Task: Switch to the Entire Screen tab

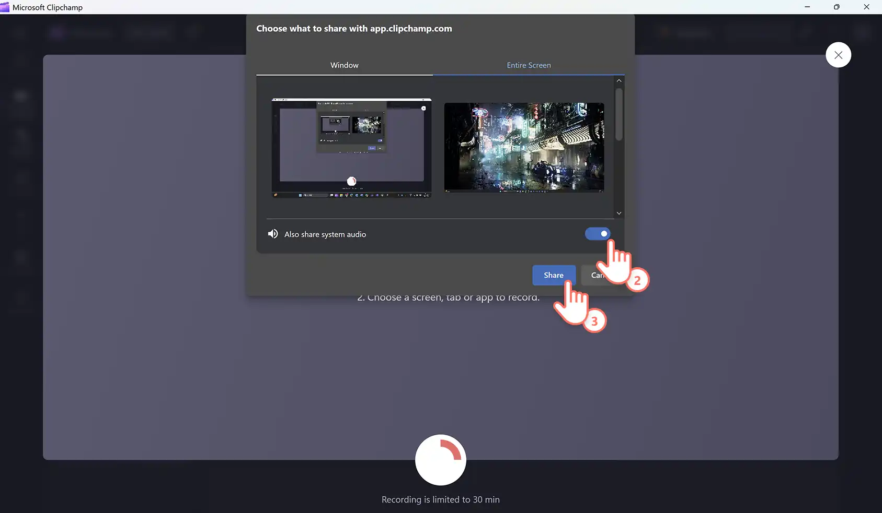Action: pyautogui.click(x=529, y=65)
